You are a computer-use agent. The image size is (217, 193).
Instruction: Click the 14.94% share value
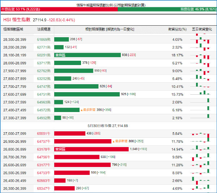[x=178, y=149]
